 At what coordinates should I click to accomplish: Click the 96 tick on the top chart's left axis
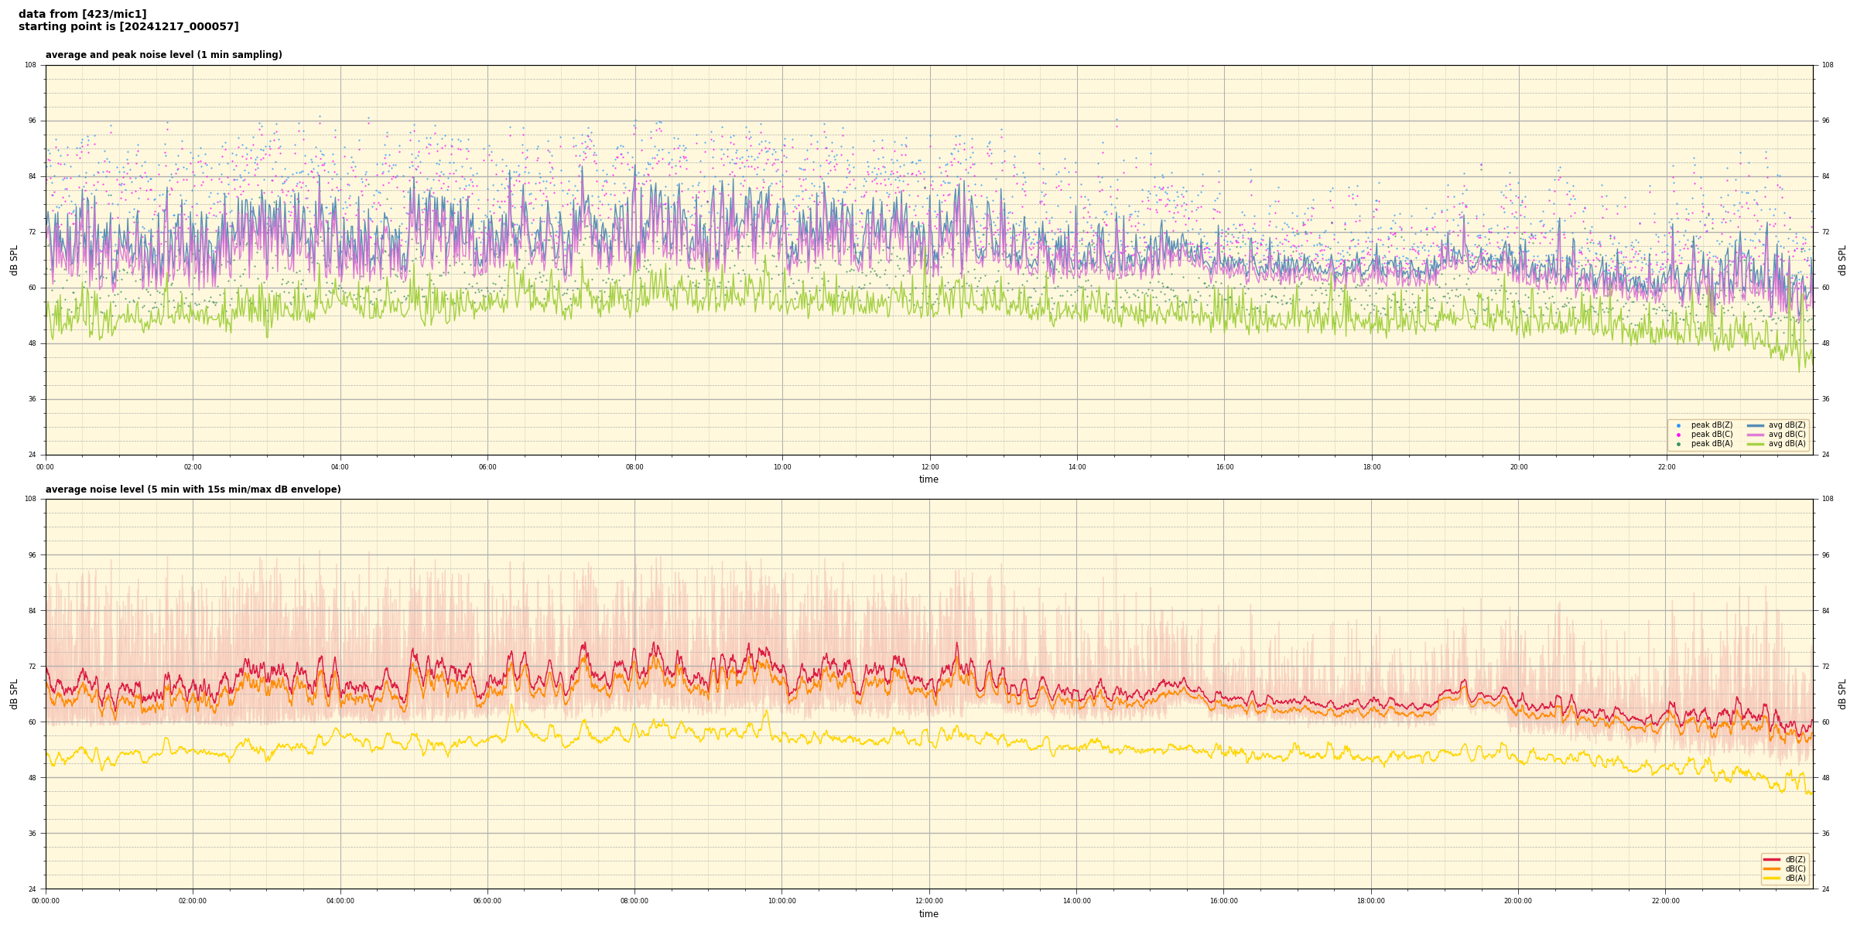31,121
